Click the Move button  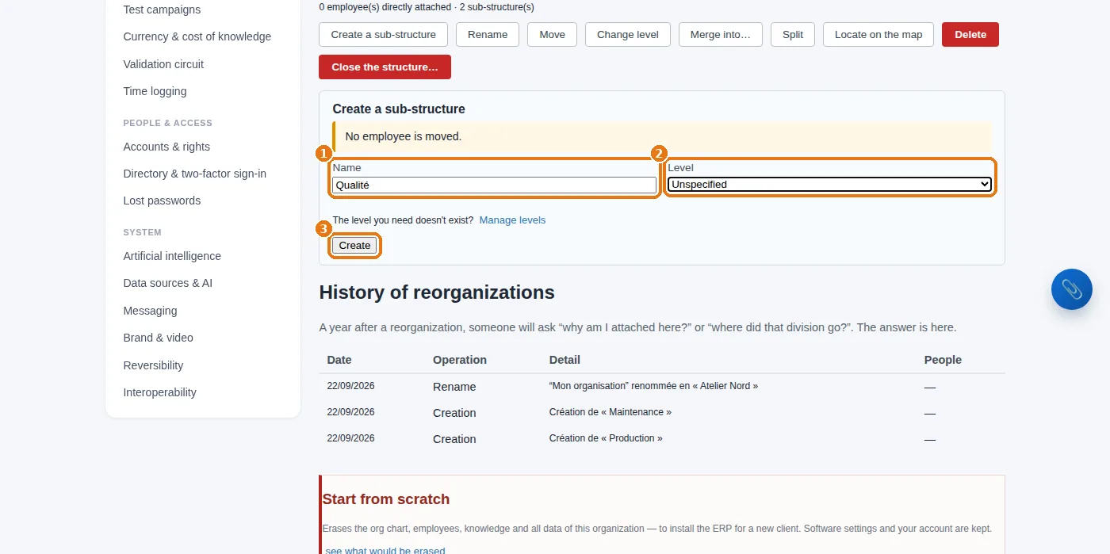pos(552,35)
